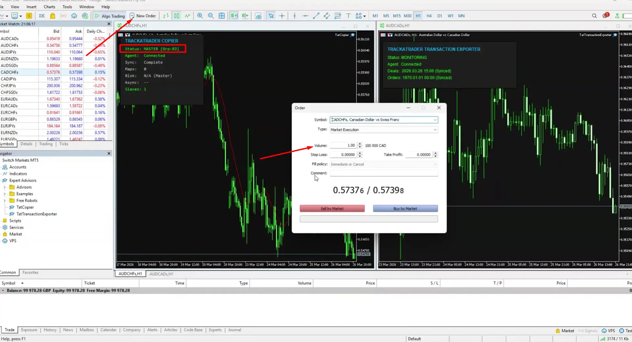
Task: Open the Tools menu
Action: coord(67,7)
